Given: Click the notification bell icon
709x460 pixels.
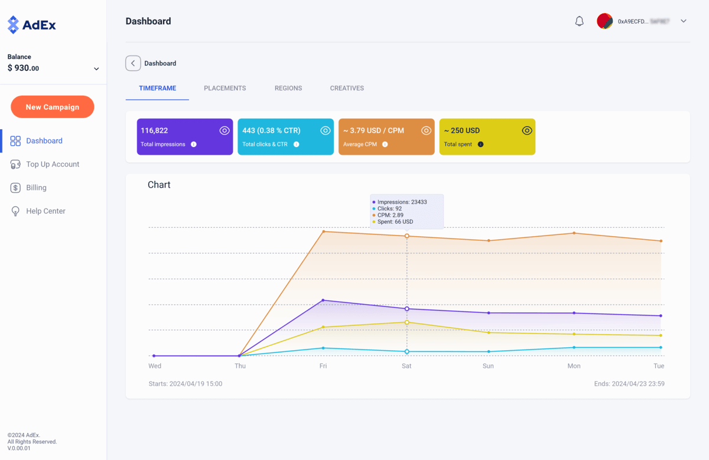Looking at the screenshot, I should [579, 21].
